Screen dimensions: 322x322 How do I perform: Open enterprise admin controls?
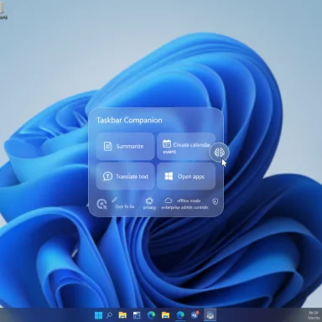[x=184, y=207]
